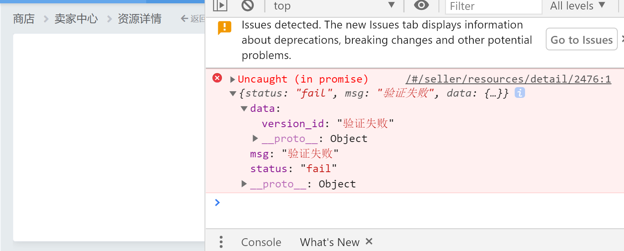Image resolution: width=624 pixels, height=251 pixels.
Task: Collapse the data property
Action: pos(244,109)
